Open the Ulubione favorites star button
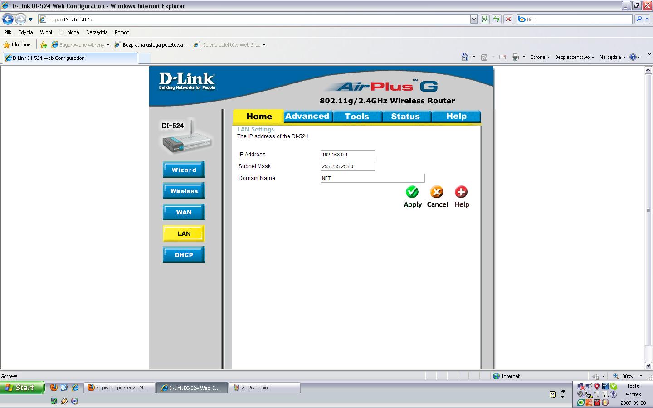The height and width of the screenshot is (408, 653). (17, 45)
